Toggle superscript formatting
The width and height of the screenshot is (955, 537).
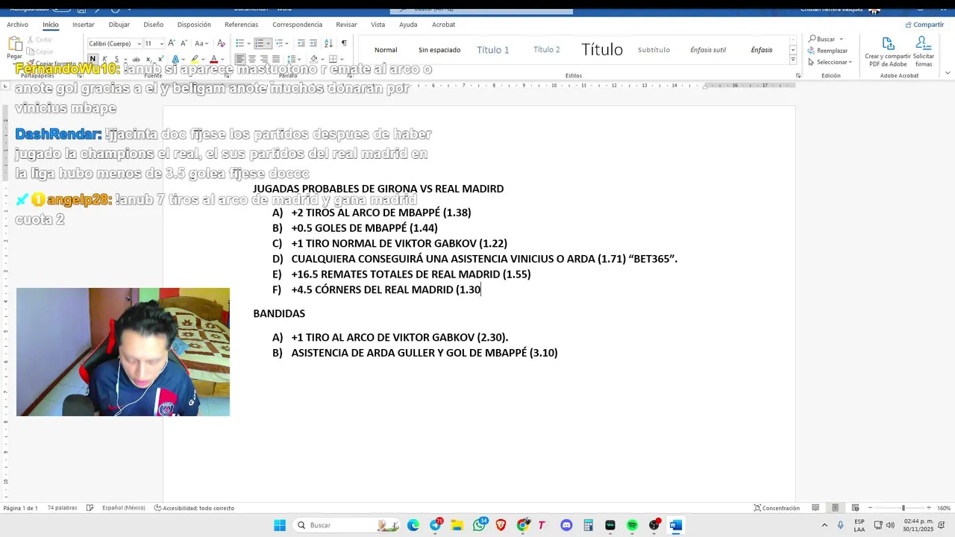pos(160,59)
